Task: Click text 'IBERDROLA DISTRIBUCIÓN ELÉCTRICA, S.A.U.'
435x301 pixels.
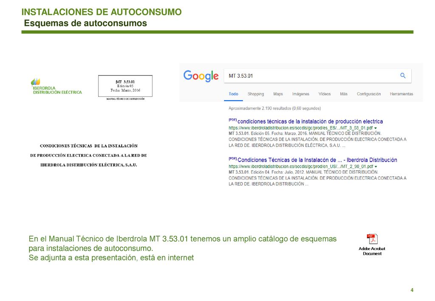Action: pyautogui.click(x=89, y=165)
